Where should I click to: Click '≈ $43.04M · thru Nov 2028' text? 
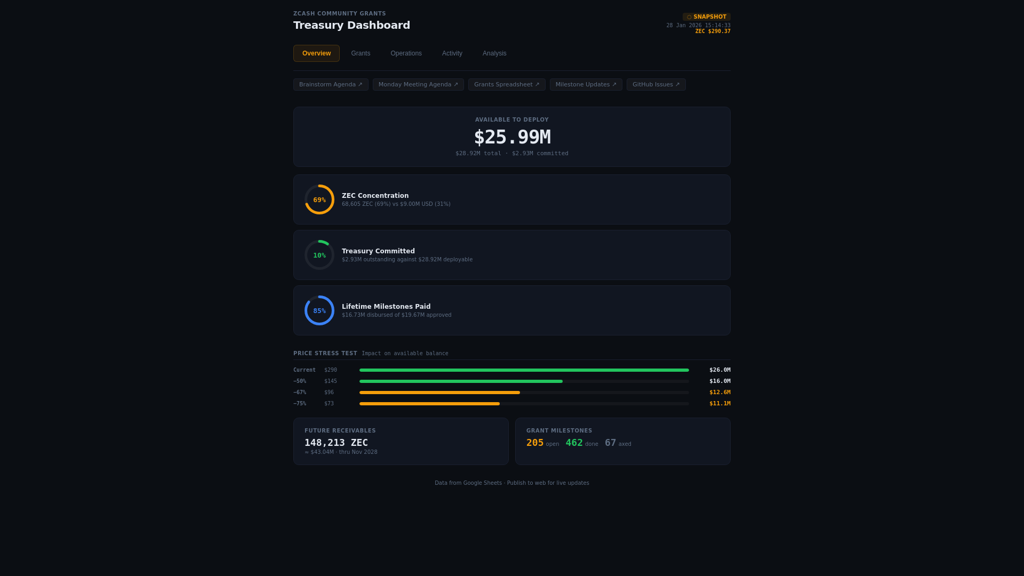[x=341, y=452]
